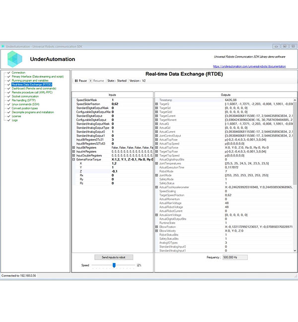Select the SpeedSliderFraction value 0,62
The image size is (298, 322).
(115, 104)
